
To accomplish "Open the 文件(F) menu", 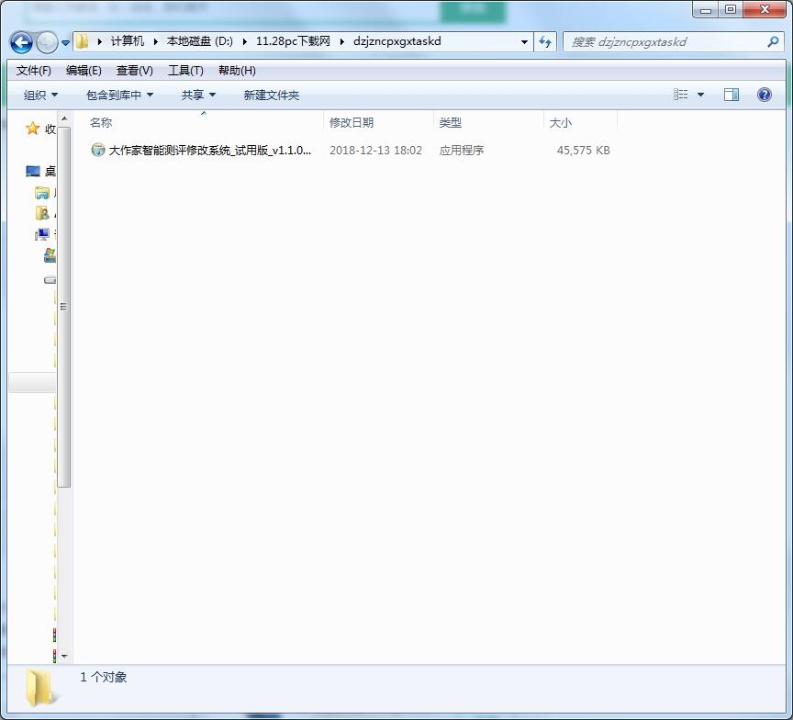I will pos(33,71).
